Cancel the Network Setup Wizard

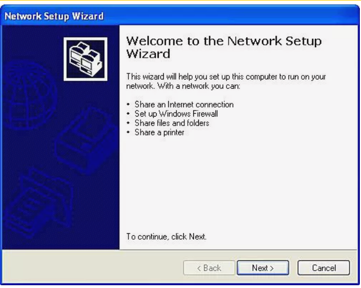click(x=324, y=268)
